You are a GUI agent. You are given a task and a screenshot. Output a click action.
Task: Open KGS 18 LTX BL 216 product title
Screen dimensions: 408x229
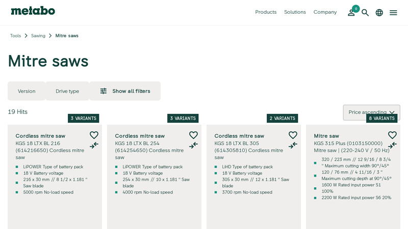click(x=50, y=147)
